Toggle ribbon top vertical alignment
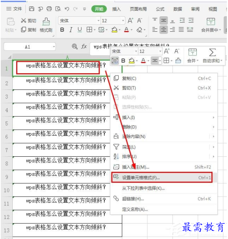The width and height of the screenshot is (228, 239). [155, 20]
